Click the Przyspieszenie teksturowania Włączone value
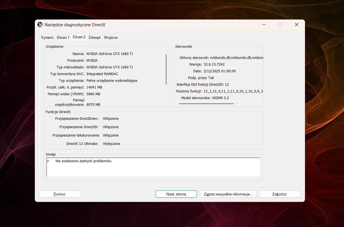 (111, 135)
